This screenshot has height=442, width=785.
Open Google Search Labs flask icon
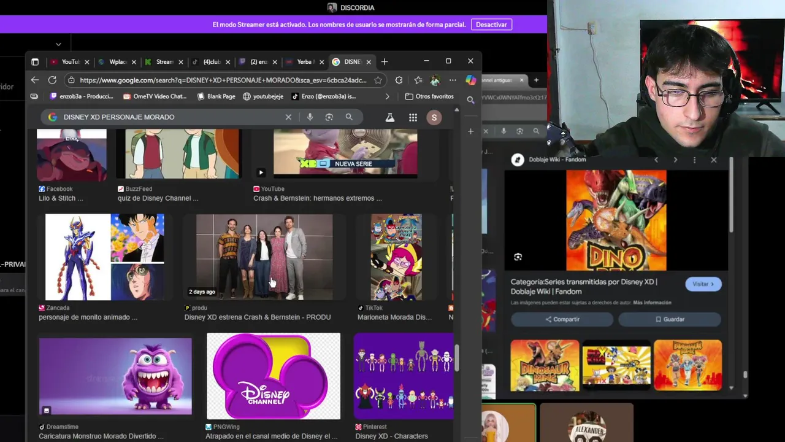pyautogui.click(x=389, y=117)
